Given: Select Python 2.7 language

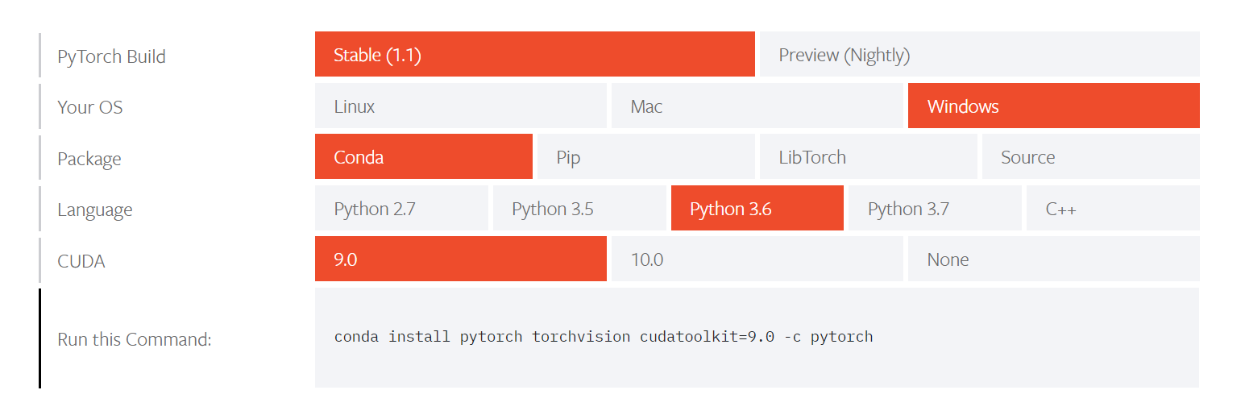Looking at the screenshot, I should pyautogui.click(x=401, y=209).
